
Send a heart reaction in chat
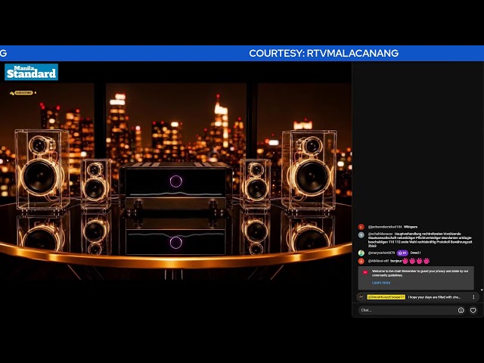pos(473,310)
